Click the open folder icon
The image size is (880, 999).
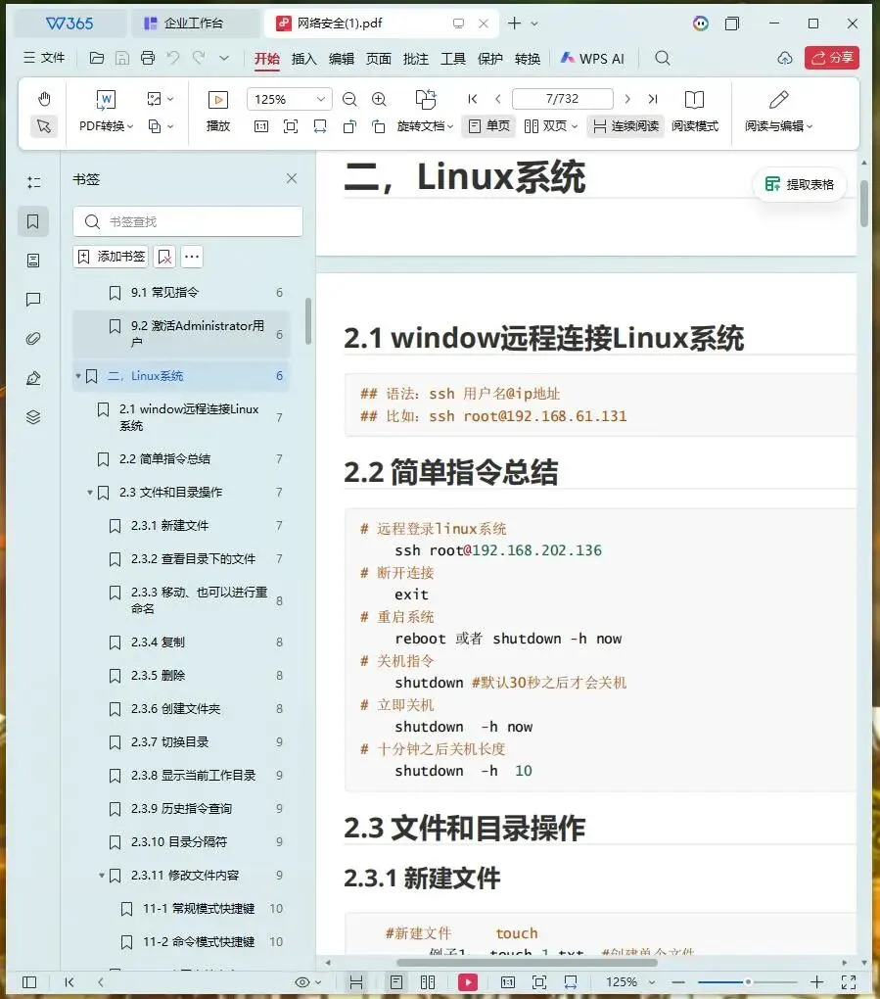click(97, 58)
